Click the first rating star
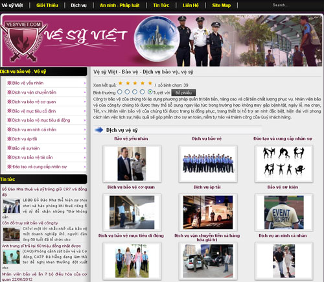Screen dimensions: 324x282 pyautogui.click(x=121, y=83)
